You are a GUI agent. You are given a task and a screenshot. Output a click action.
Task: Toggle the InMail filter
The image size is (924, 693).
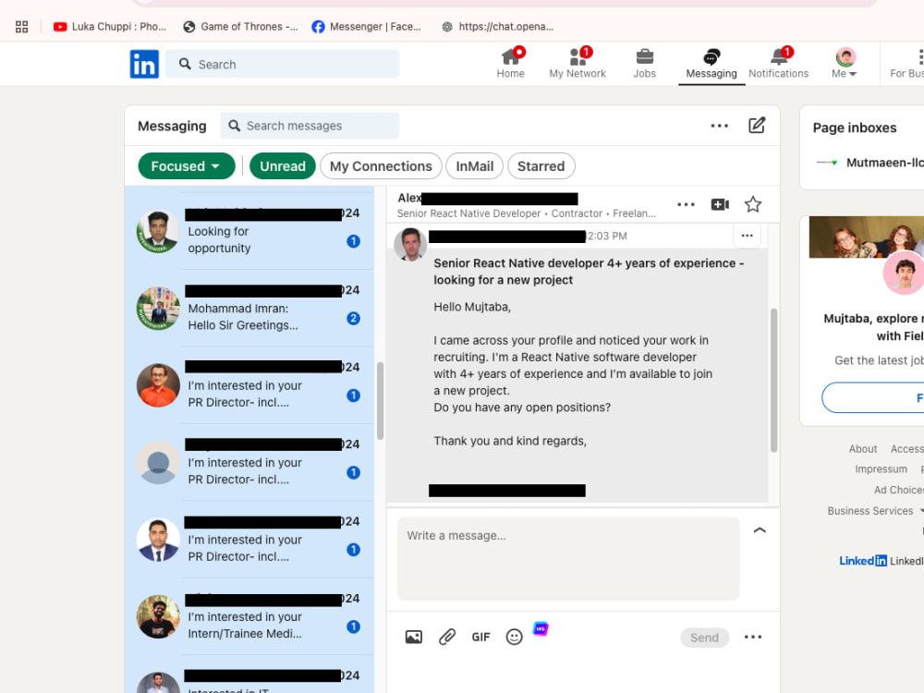474,166
